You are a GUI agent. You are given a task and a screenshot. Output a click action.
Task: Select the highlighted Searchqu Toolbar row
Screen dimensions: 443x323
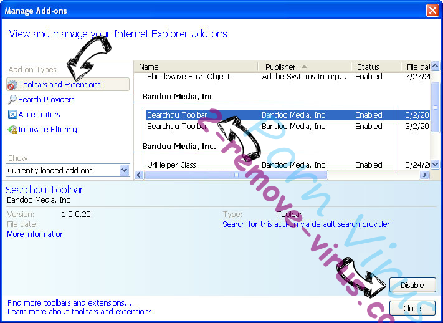click(288, 115)
